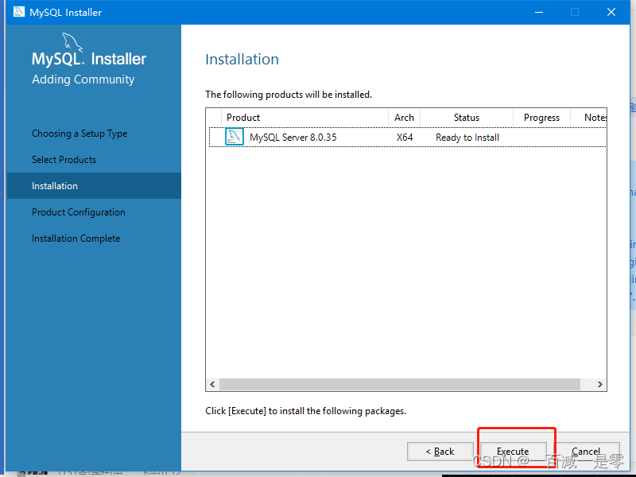Image resolution: width=636 pixels, height=477 pixels.
Task: Click the Status column header
Action: click(467, 118)
